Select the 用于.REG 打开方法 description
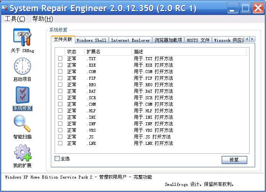 (x=153, y=85)
